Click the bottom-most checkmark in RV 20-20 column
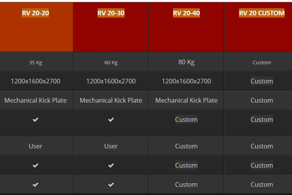 tap(35, 185)
